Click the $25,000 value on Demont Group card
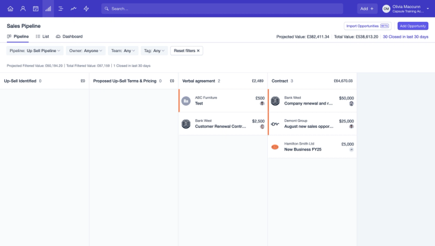The image size is (435, 246). 347,121
